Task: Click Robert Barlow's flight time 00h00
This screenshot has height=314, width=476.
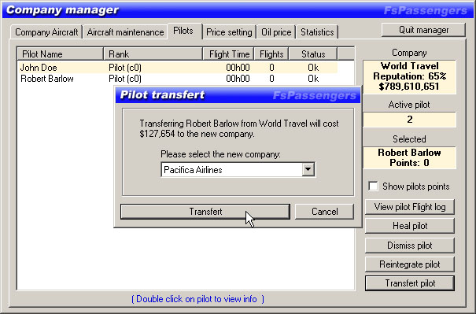Action: pyautogui.click(x=238, y=79)
